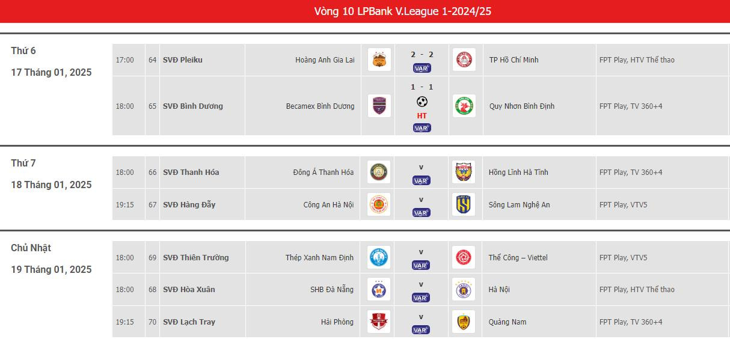Select the Quy Nhơn Bình Định club logo
The width and height of the screenshot is (730, 339).
click(464, 106)
